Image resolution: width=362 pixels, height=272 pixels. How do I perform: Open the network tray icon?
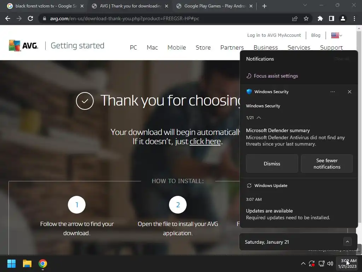point(322,263)
